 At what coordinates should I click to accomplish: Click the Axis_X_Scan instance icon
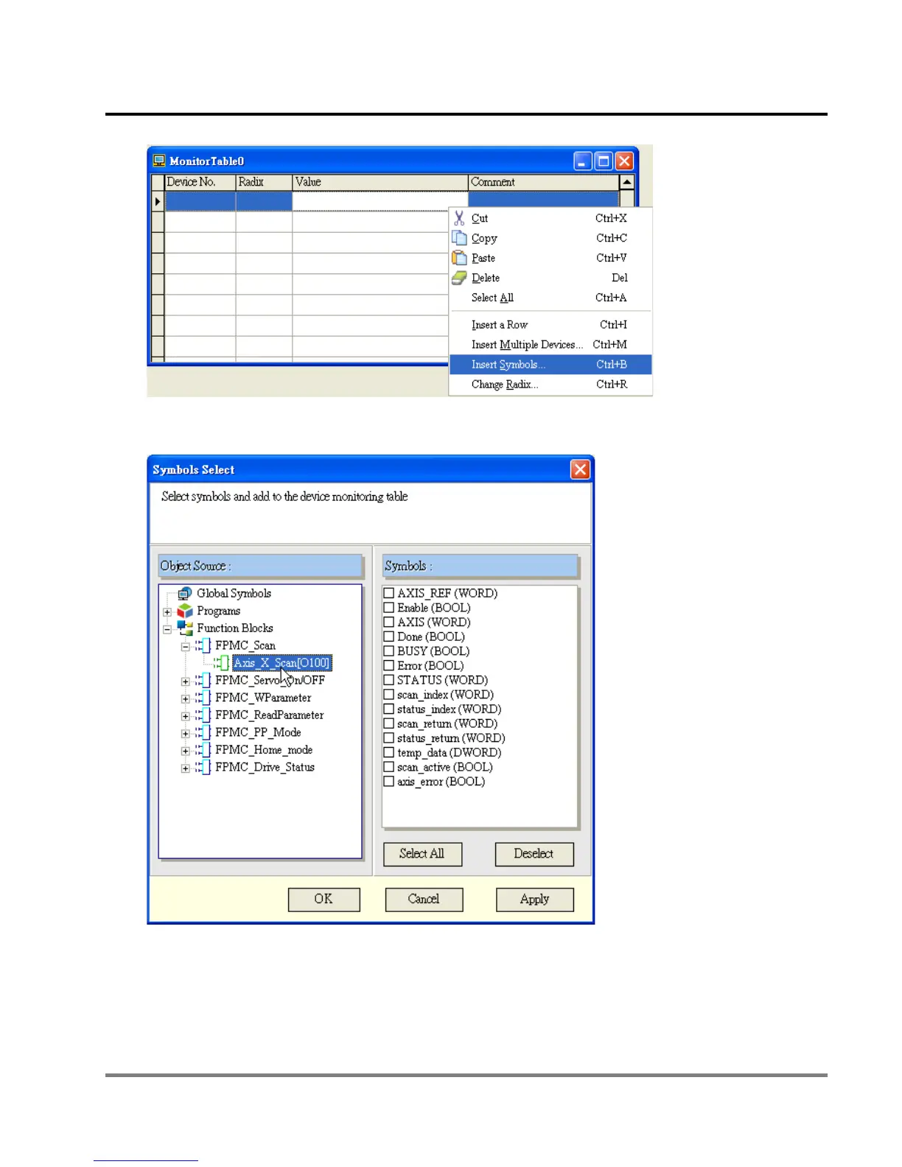pyautogui.click(x=221, y=663)
